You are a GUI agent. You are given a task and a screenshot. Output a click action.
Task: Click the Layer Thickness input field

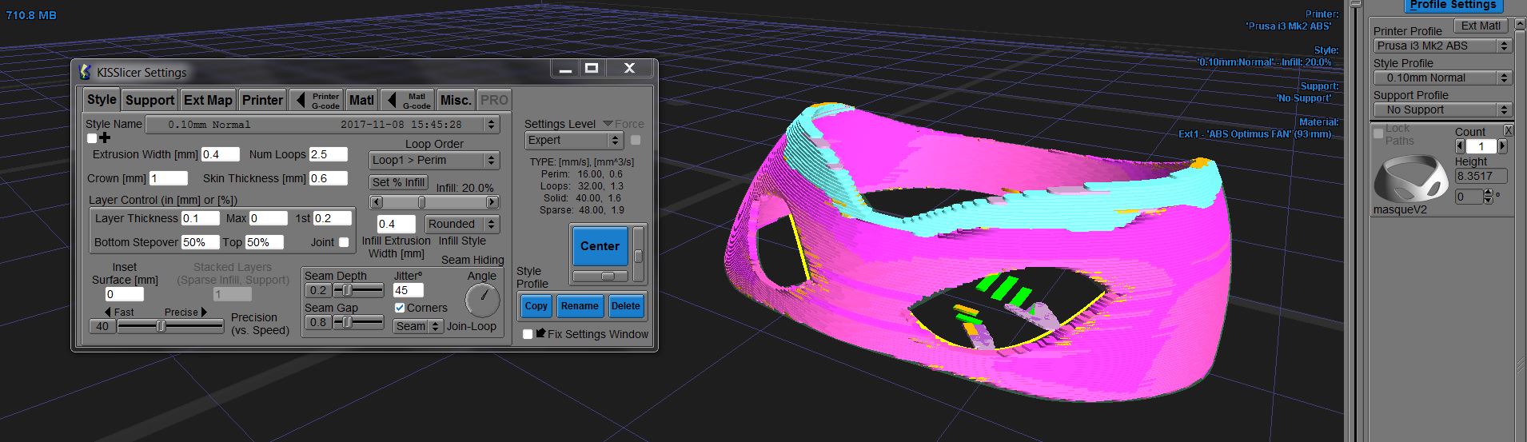(200, 218)
